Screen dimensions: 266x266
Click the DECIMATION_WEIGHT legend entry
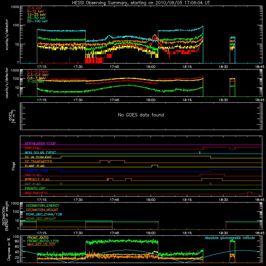pyautogui.click(x=42, y=210)
